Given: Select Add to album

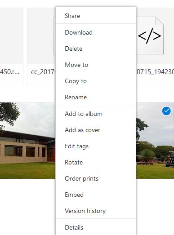Looking at the screenshot, I should pos(96,114).
